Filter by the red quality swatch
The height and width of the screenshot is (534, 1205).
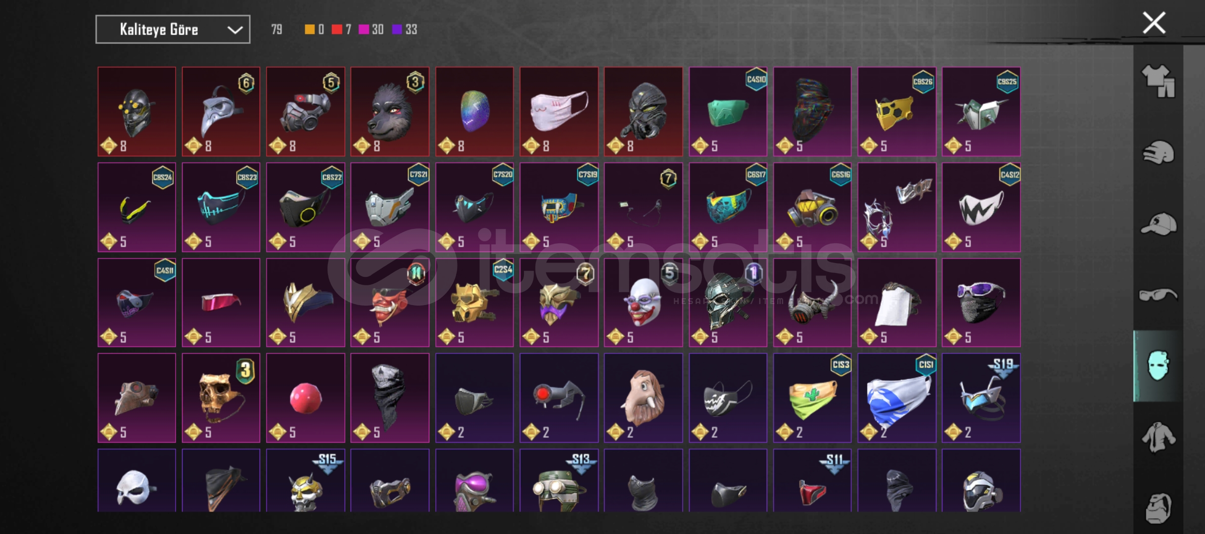(337, 30)
